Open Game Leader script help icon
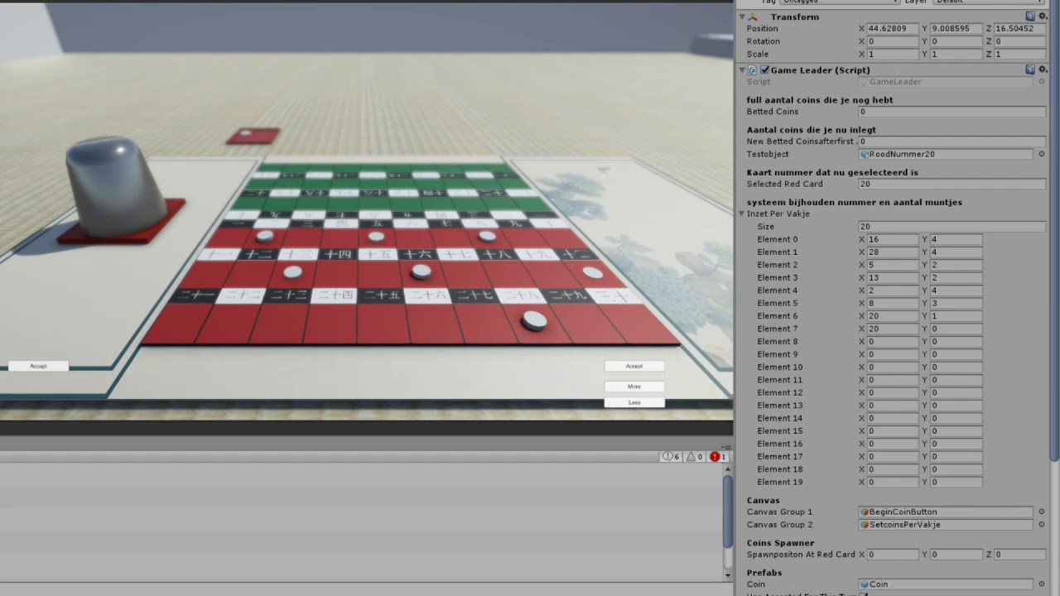 tap(1030, 70)
